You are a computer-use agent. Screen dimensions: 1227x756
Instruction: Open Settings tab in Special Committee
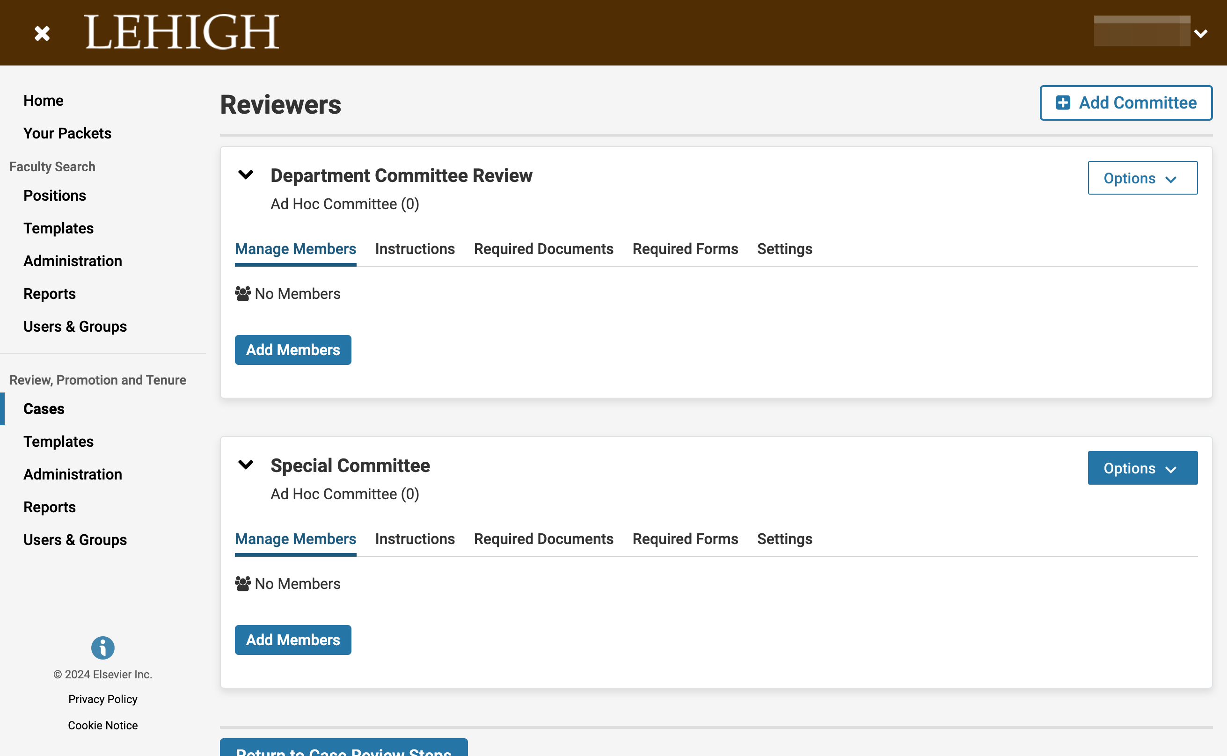point(784,539)
